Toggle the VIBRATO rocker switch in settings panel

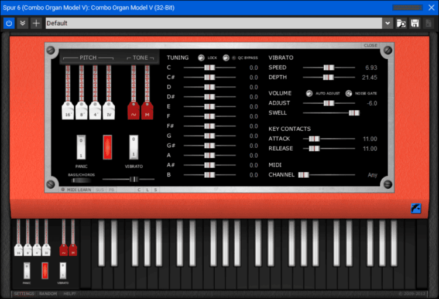133,147
